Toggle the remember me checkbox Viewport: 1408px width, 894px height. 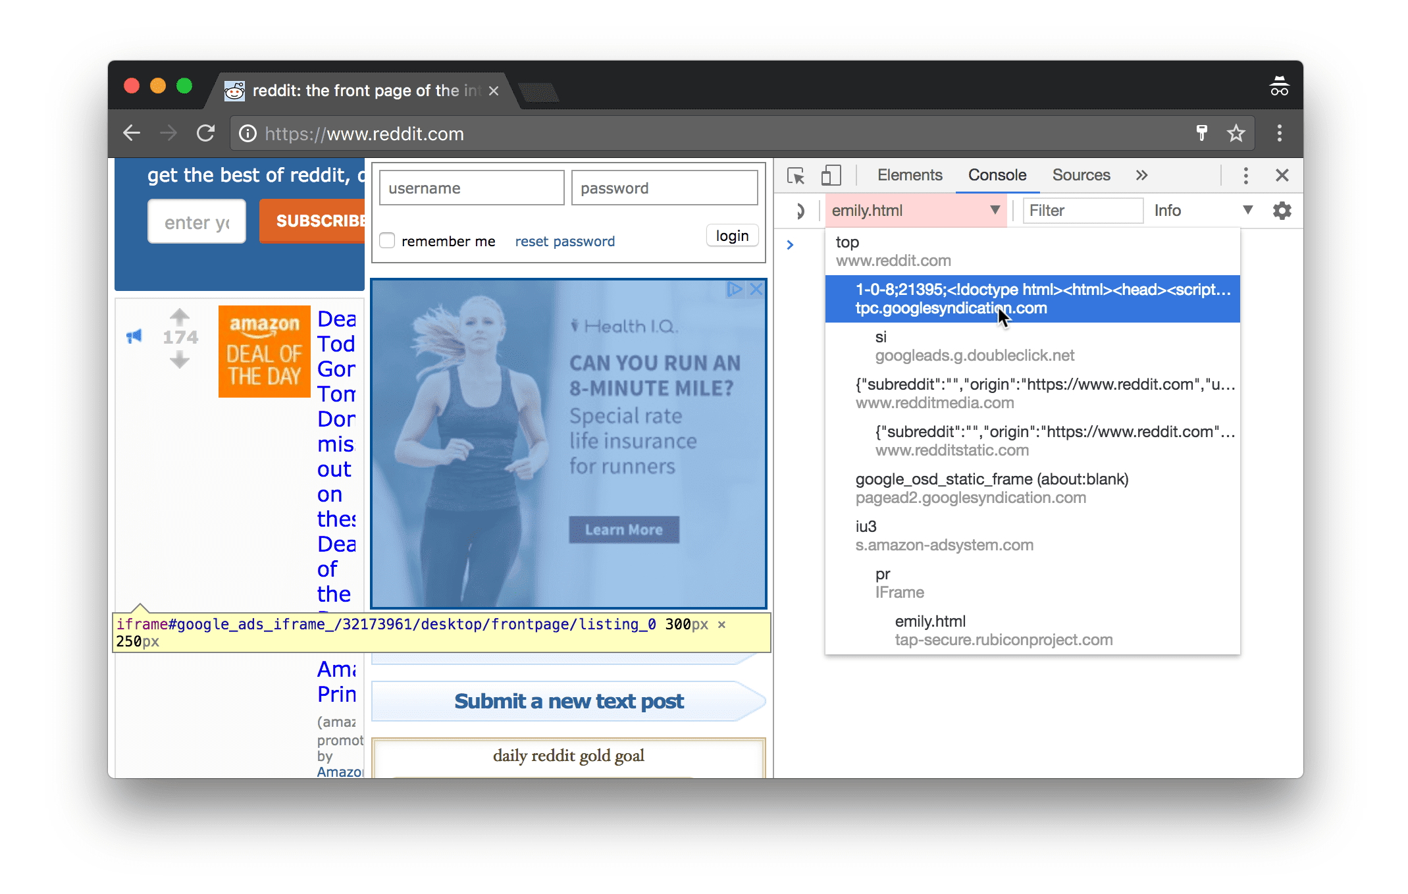point(387,240)
